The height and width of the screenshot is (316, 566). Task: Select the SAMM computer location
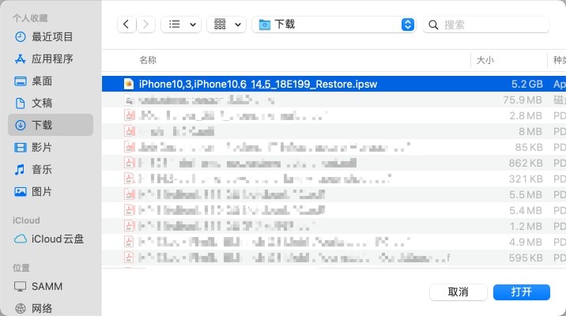[x=51, y=287]
